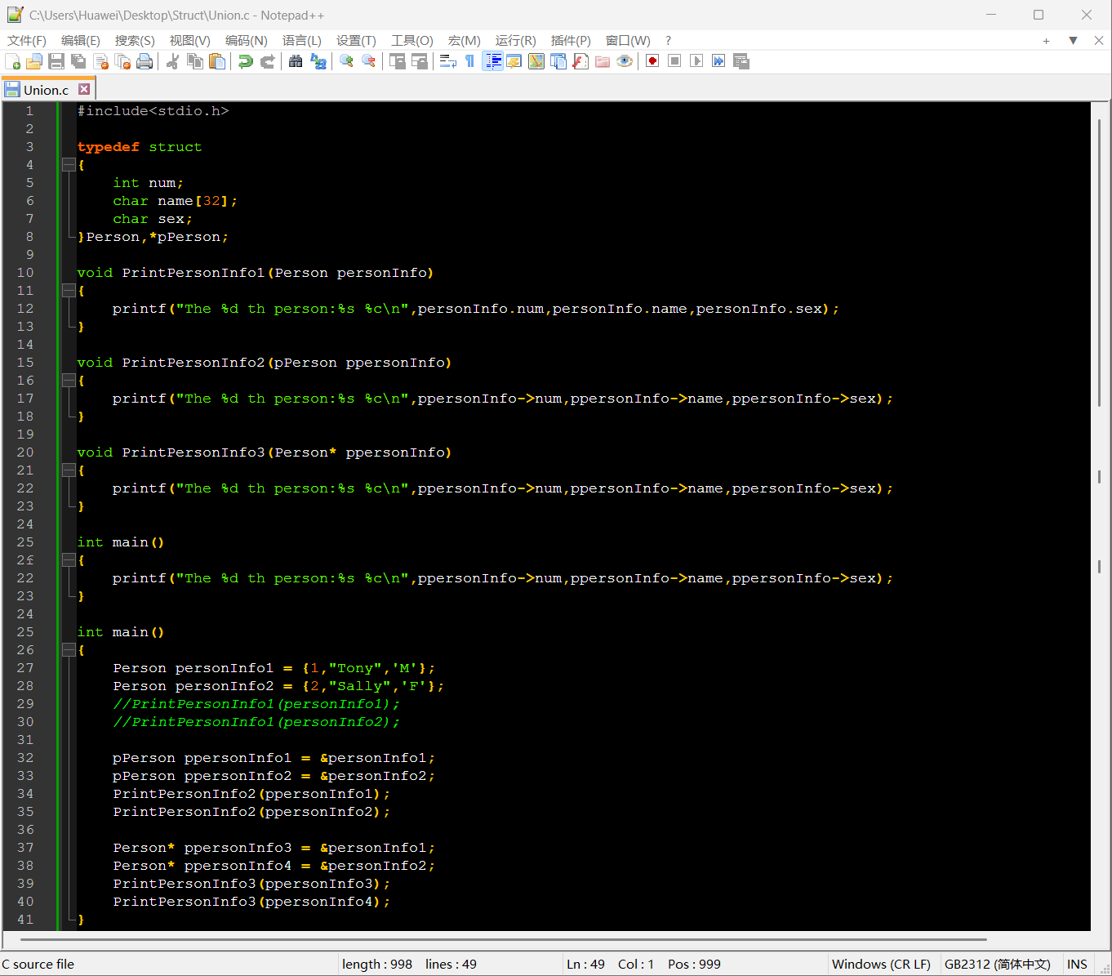Run macro multiple times icon

718,61
